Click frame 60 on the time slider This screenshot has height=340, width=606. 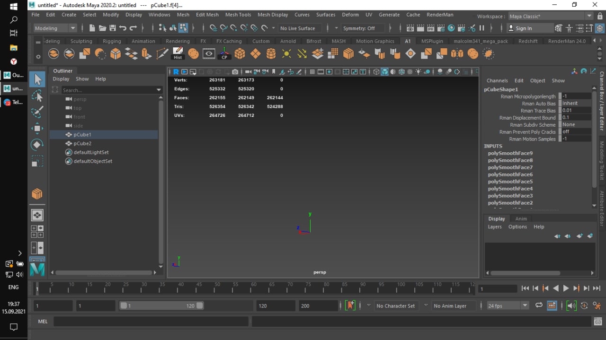click(254, 288)
